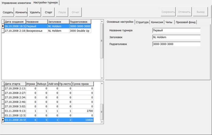Viewport: 212px width, 135px height.
Task: Click the Сумма приза column header
Action: 82,84
